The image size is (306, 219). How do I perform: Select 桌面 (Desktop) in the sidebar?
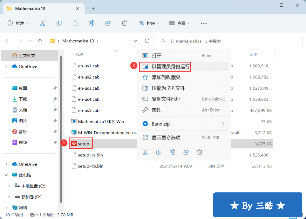[x=23, y=88]
